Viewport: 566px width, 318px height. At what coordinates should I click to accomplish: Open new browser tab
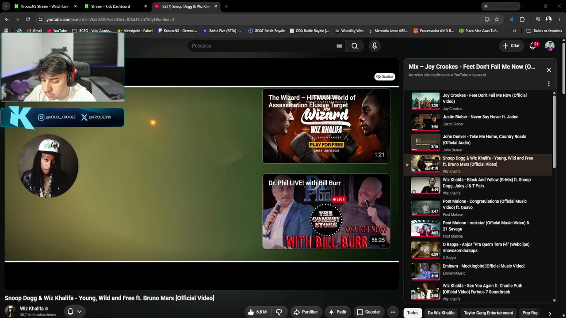click(226, 6)
